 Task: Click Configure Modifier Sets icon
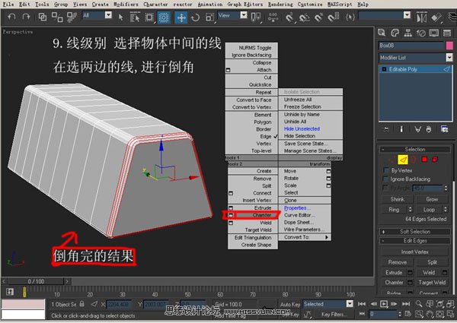[445, 129]
